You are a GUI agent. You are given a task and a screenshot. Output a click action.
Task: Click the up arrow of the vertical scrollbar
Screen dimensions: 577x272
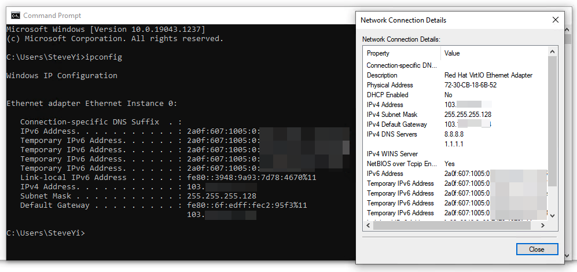point(552,51)
